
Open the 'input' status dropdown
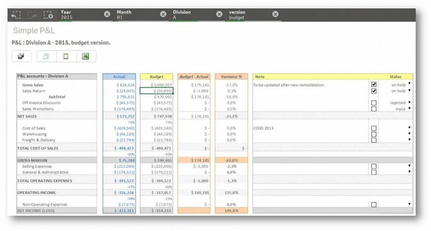tap(409, 108)
